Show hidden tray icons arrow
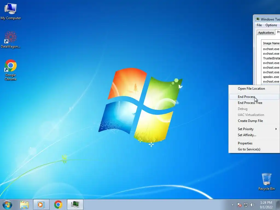Image resolution: width=280 pixels, height=210 pixels. pyautogui.click(x=232, y=205)
